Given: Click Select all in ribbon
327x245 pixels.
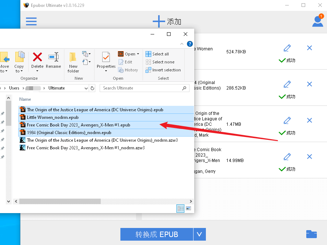Looking at the screenshot, I should point(157,54).
